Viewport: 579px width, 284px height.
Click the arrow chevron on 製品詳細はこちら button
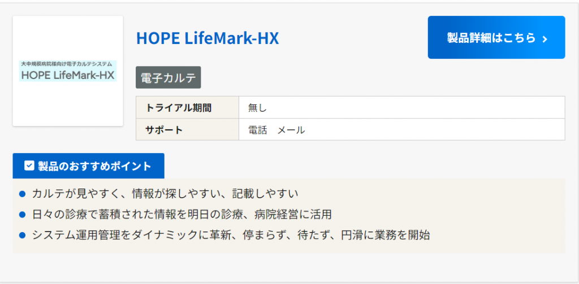[545, 38]
